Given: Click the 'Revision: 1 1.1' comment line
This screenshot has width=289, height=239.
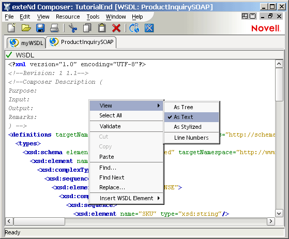Looking at the screenshot, I should 48,73.
